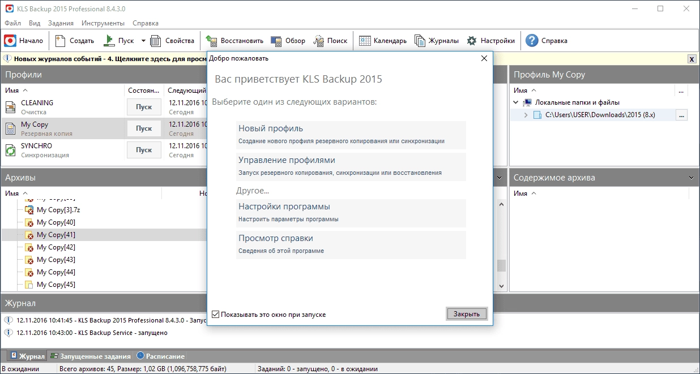Open the Файл menu

click(x=12, y=23)
